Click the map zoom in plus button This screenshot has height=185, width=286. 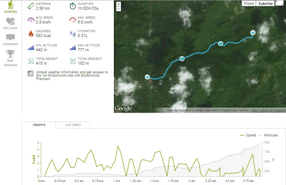click(118, 4)
